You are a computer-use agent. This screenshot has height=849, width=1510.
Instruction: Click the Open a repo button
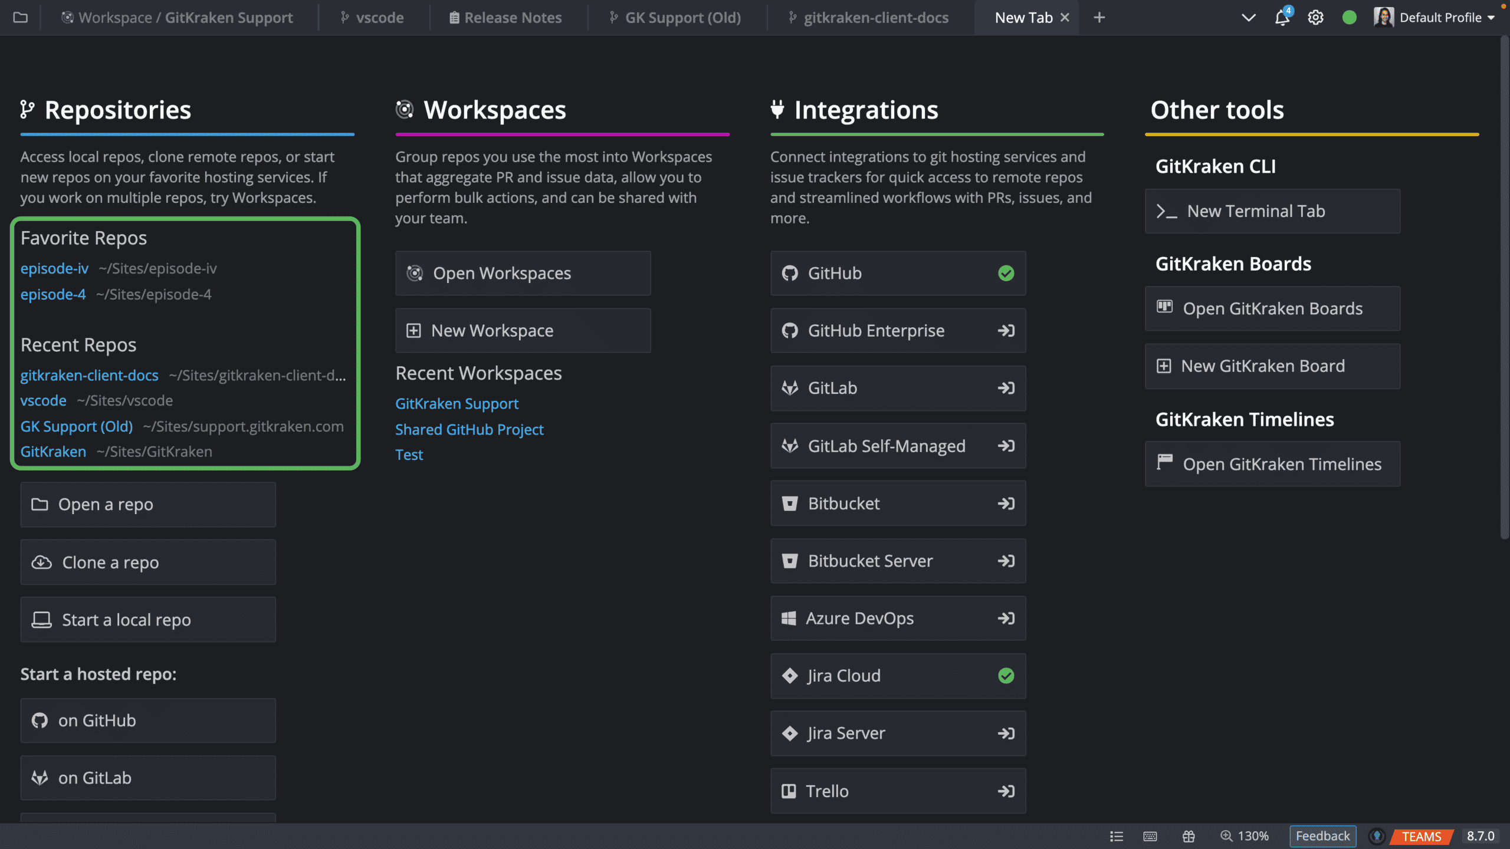pos(148,505)
